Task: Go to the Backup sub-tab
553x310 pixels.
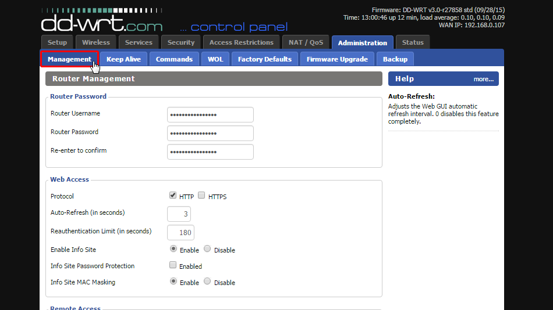Action: 395,59
